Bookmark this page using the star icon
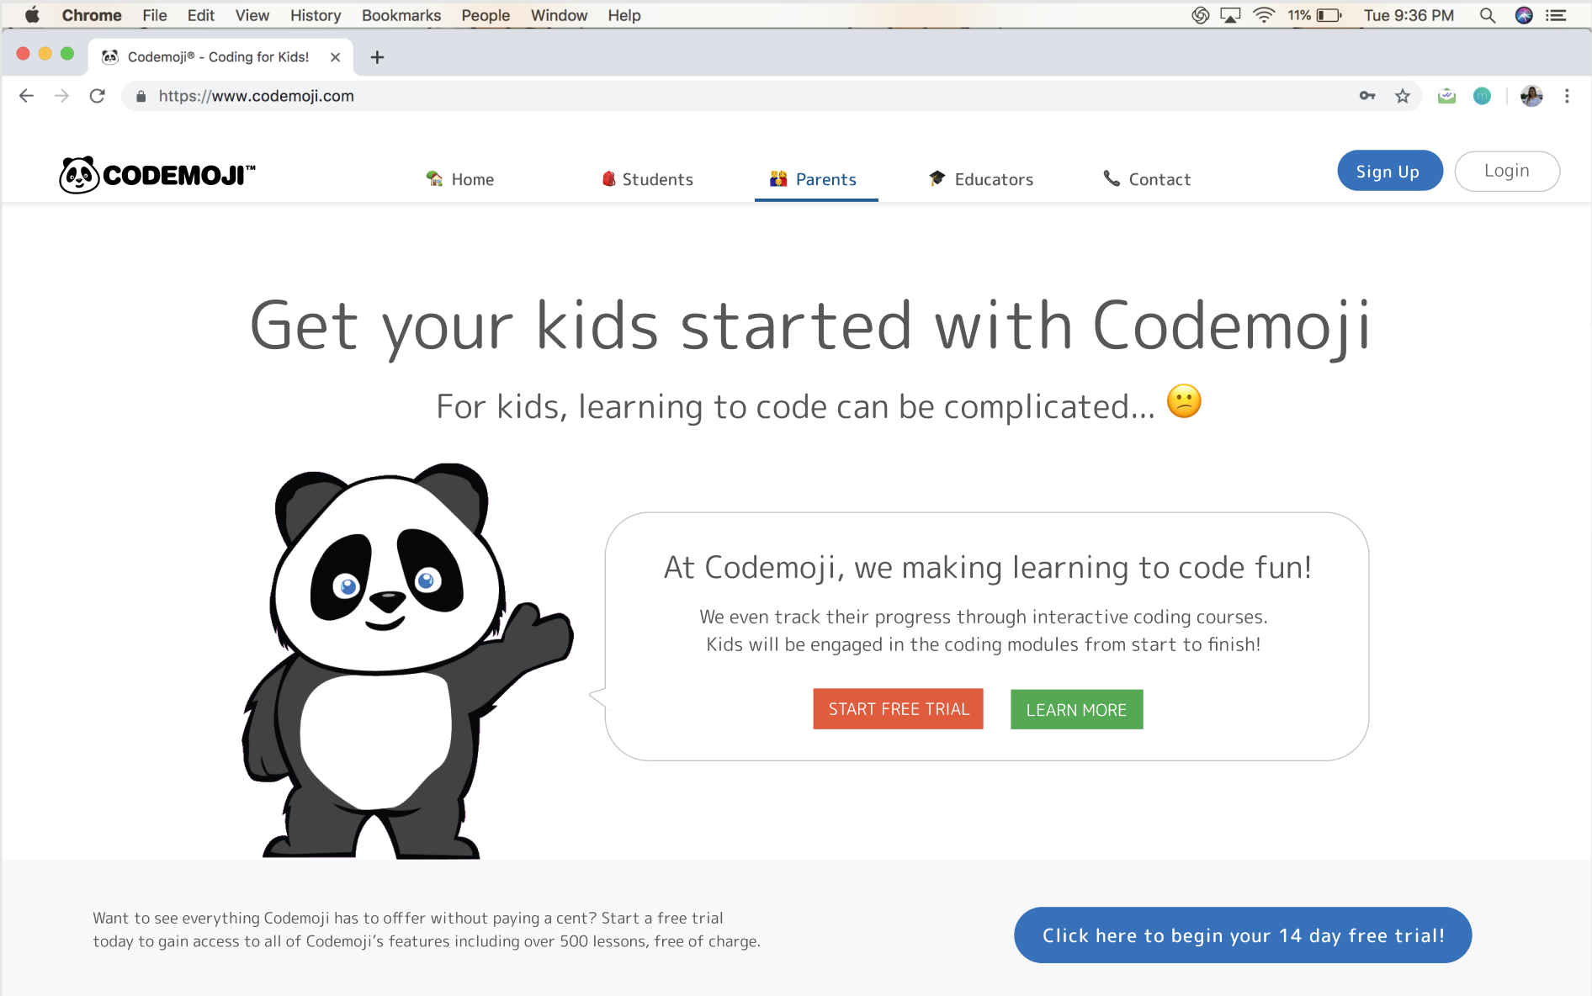 click(x=1403, y=95)
